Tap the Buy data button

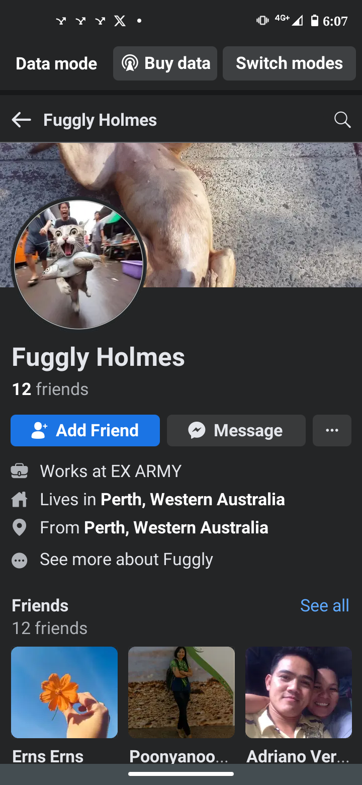tap(165, 63)
